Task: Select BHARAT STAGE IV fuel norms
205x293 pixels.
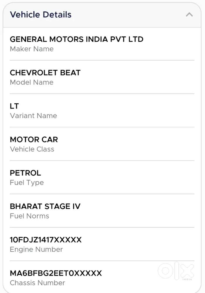Action: (x=45, y=206)
